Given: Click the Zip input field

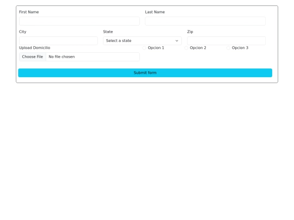Looking at the screenshot, I should click(226, 41).
